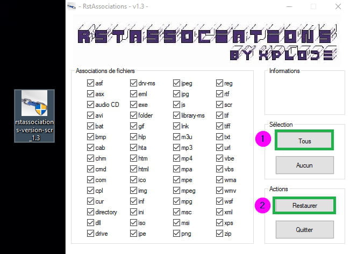Uncheck the folder checkbox
Image resolution: width=350 pixels, height=254 pixels.
(133, 115)
